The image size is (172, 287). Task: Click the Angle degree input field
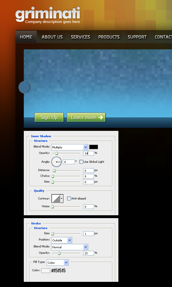tap(69, 162)
